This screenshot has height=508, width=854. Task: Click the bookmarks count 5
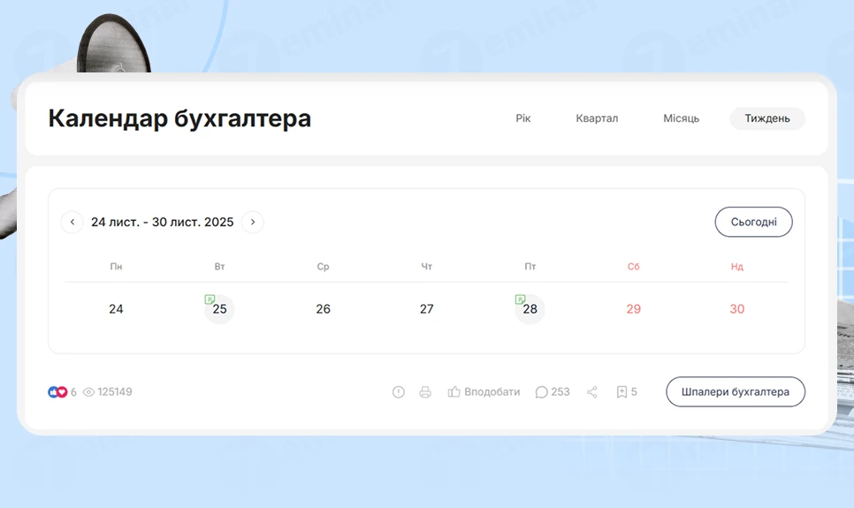tap(634, 392)
